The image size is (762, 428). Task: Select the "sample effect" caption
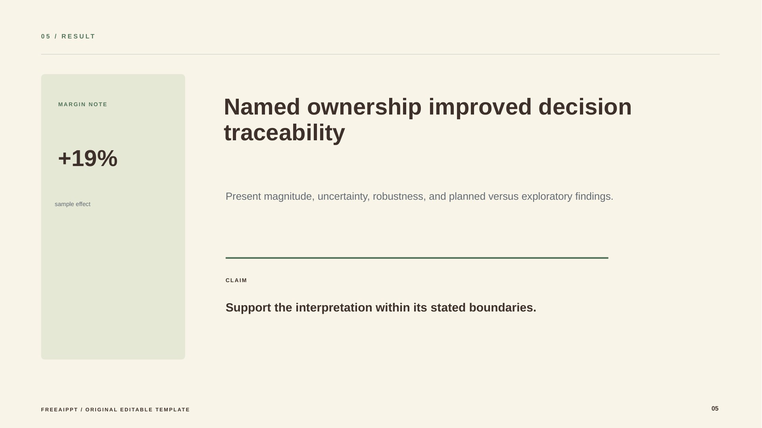click(73, 204)
